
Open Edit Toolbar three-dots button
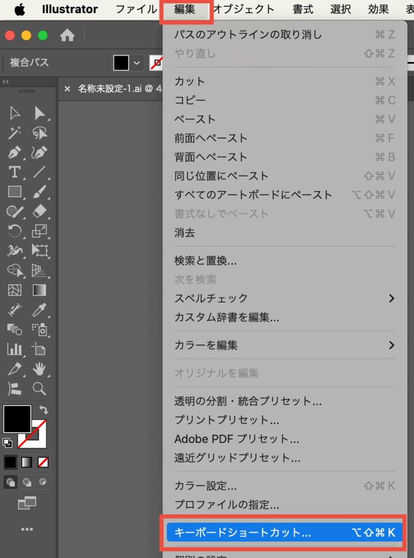pyautogui.click(x=27, y=529)
